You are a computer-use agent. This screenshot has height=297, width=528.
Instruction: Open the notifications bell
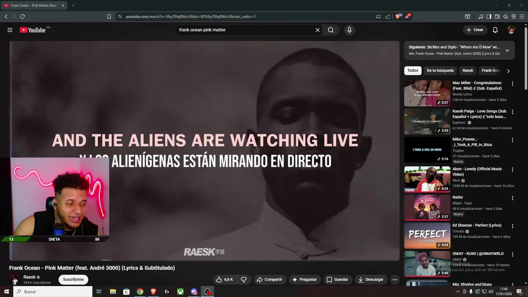click(495, 30)
